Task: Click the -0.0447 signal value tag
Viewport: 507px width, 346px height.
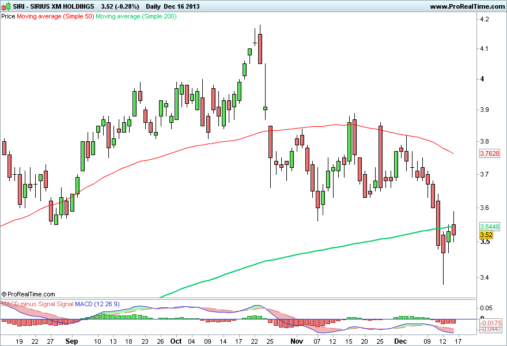Action: [x=491, y=329]
